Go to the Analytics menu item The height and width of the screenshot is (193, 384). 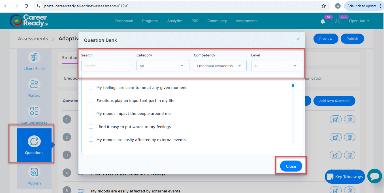tap(175, 21)
